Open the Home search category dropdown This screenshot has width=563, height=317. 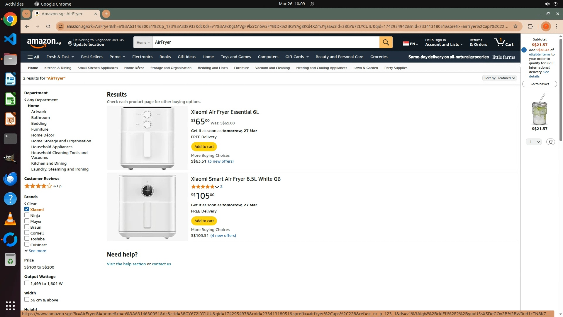pos(143,42)
